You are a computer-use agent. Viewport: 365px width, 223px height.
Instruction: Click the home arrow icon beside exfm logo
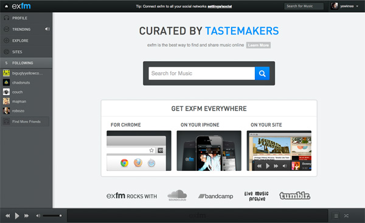tap(7, 7)
